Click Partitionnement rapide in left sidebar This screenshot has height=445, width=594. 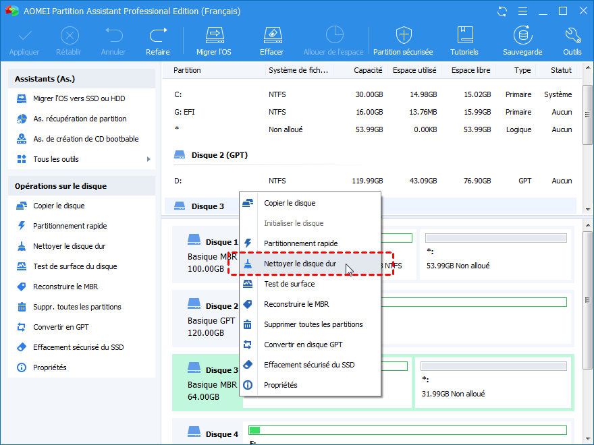click(70, 226)
